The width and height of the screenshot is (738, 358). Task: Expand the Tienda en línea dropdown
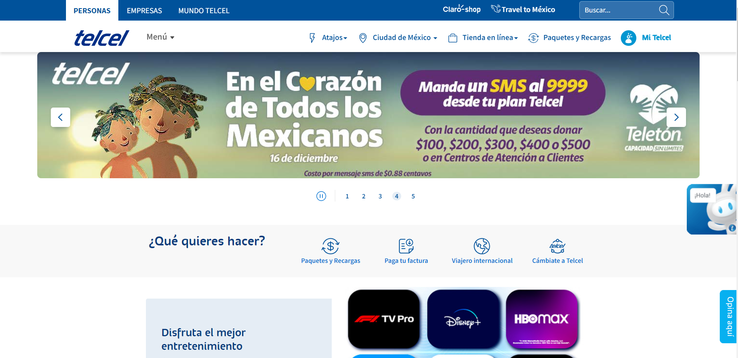490,38
